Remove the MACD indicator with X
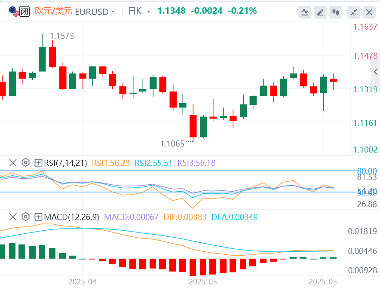The image size is (380, 290). (12, 217)
